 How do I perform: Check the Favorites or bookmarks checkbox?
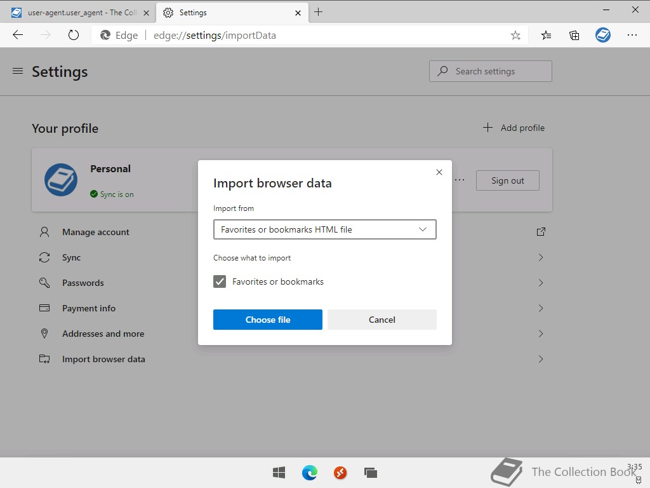coord(220,281)
